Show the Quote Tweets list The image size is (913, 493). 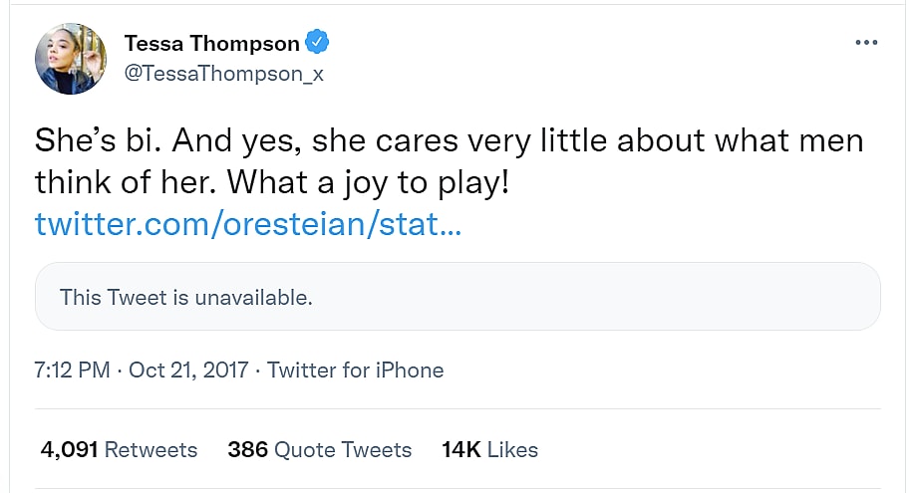pos(343,450)
